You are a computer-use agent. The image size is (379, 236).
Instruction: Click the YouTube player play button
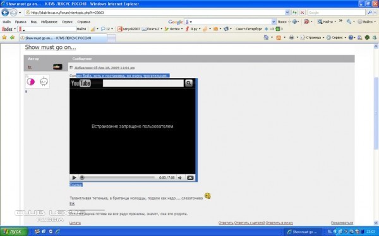[74, 177]
